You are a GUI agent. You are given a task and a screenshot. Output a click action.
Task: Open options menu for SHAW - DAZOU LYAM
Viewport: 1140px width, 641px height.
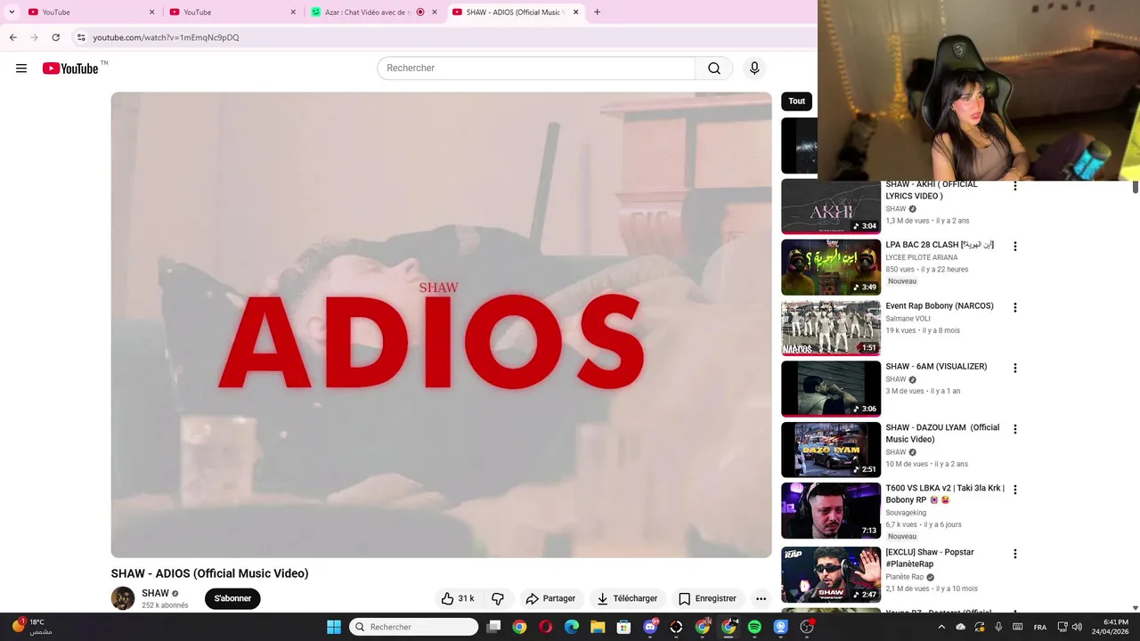(1014, 429)
